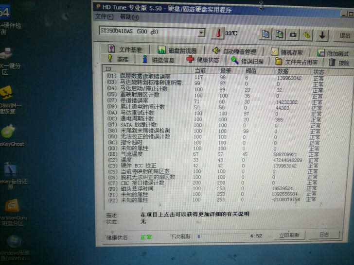Screen dimensions: 354x265
Task: Select the (04) 马达启动/停止计数 row
Action: [x=215, y=89]
